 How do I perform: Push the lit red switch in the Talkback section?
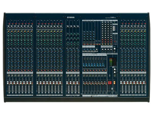[114, 41]
